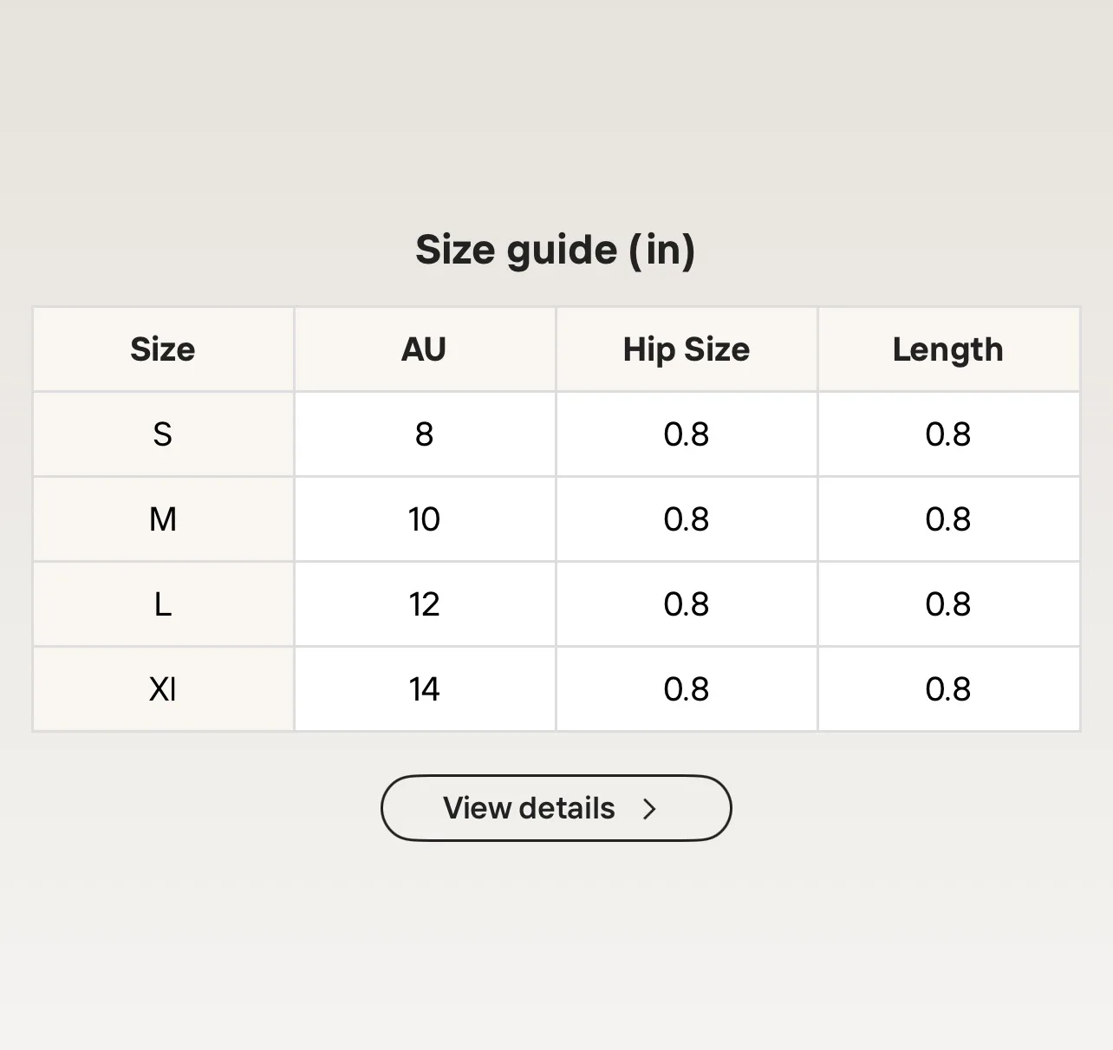This screenshot has width=1113, height=1050.
Task: Click the chevron arrow in View details
Action: (649, 809)
